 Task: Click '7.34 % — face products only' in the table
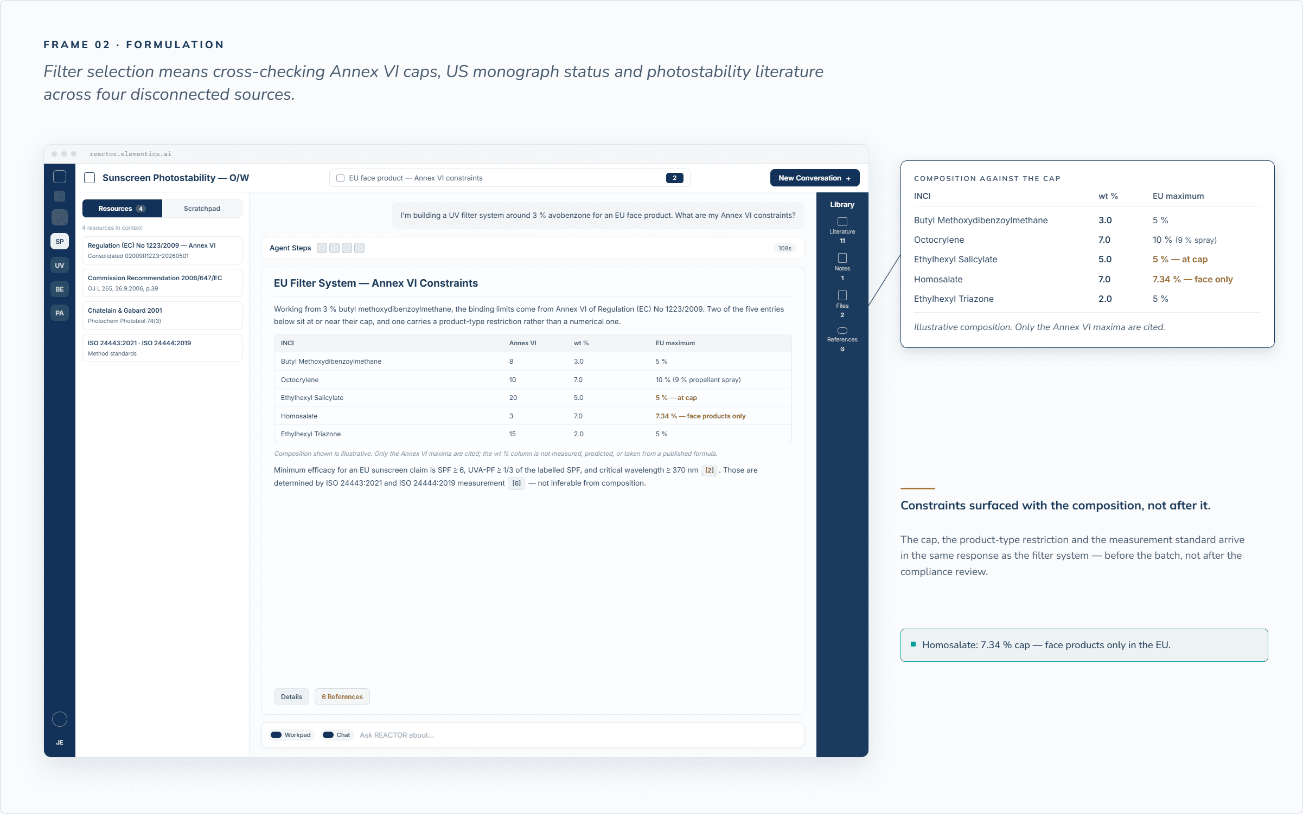[x=700, y=416]
